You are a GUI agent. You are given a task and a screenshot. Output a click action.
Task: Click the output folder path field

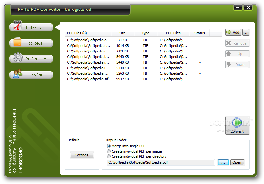[161, 162]
